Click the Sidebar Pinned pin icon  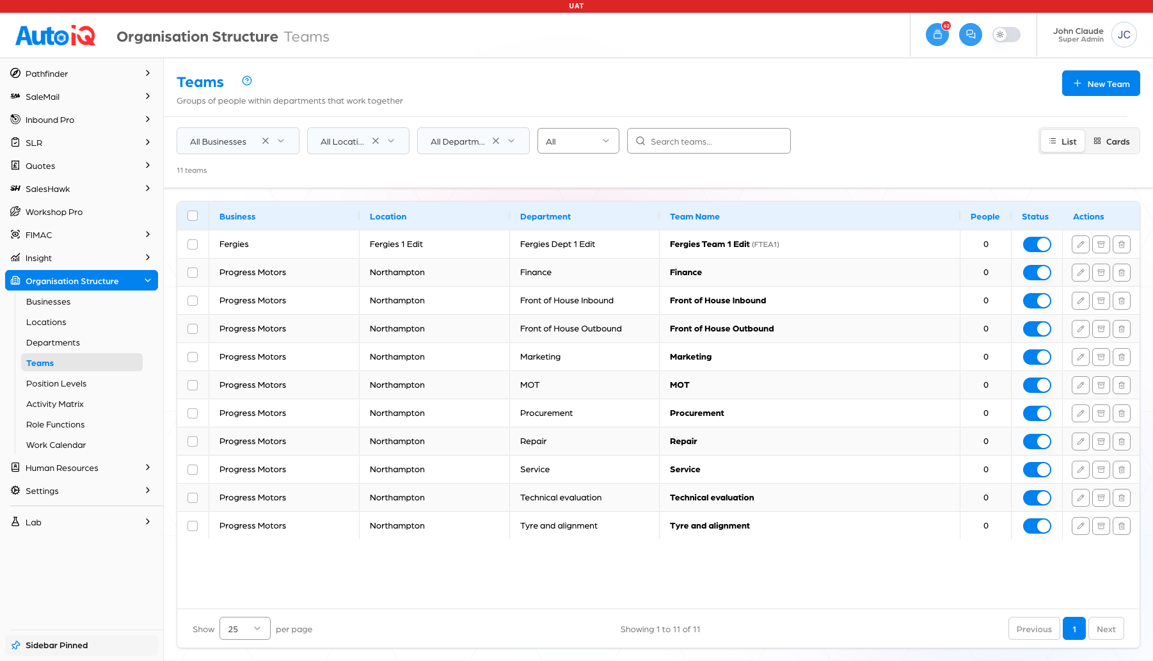pyautogui.click(x=16, y=645)
